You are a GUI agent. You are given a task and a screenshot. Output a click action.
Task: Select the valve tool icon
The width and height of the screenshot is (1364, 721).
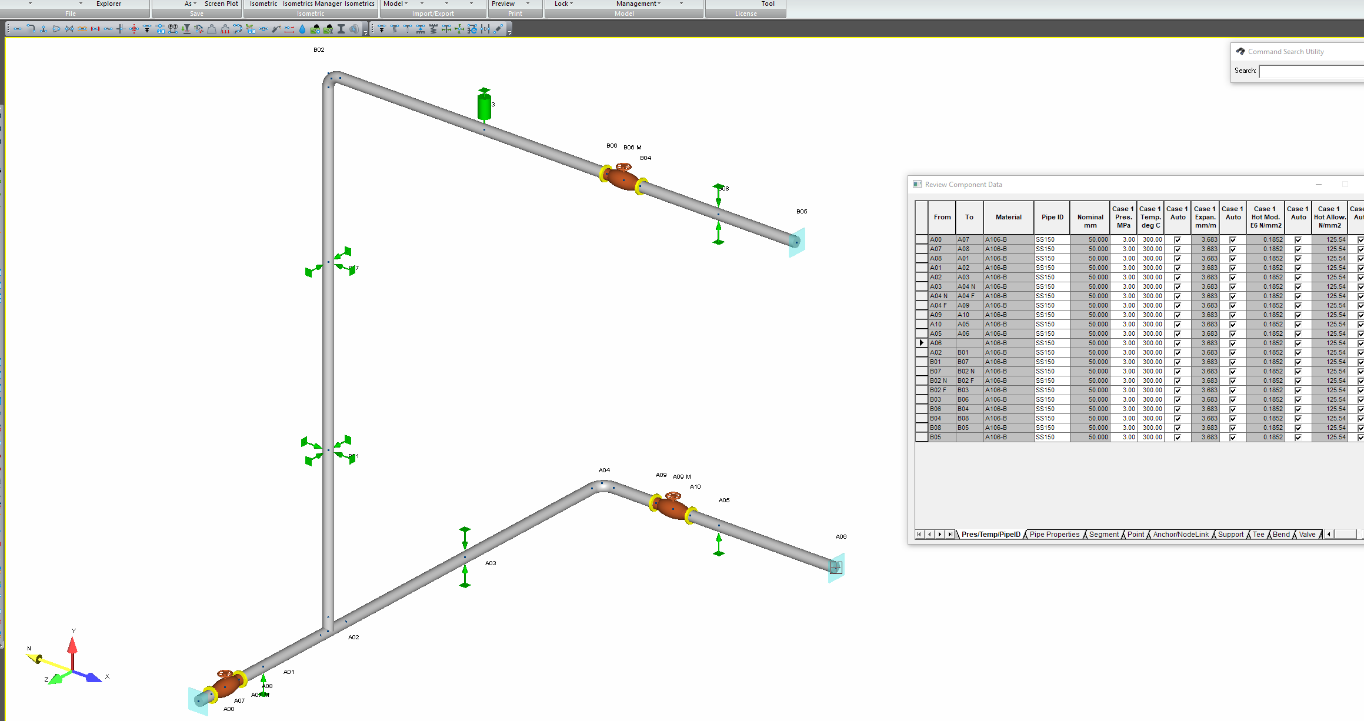click(69, 29)
